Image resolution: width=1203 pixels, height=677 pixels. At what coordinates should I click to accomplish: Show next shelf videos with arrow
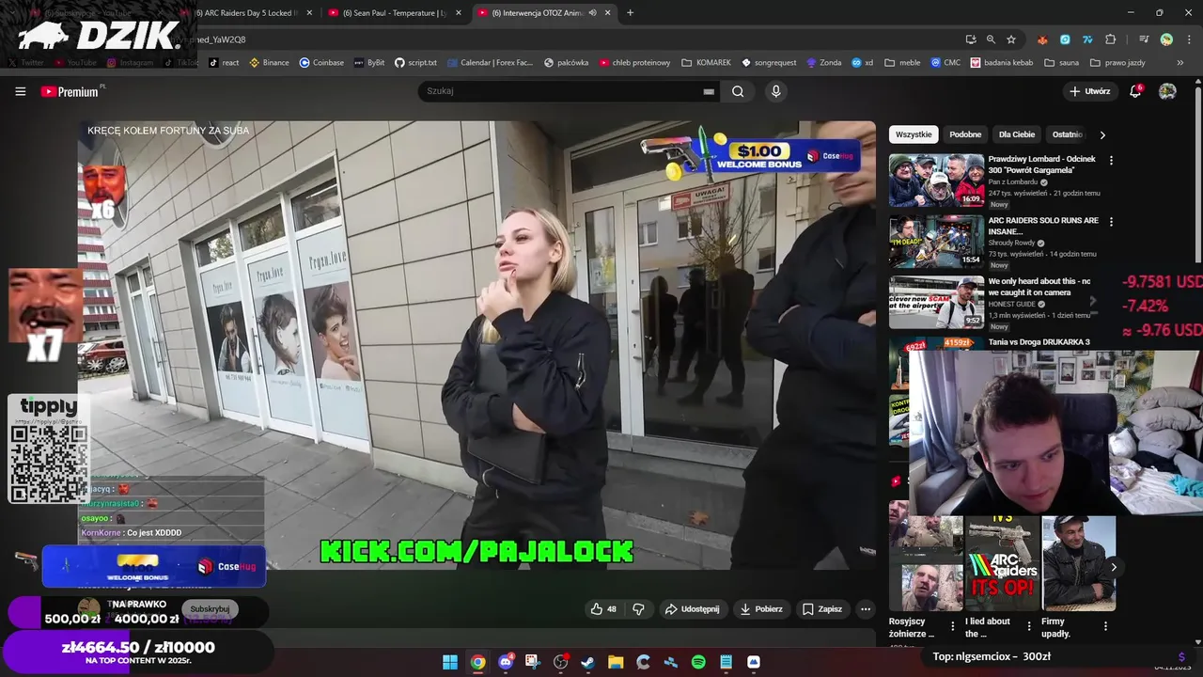coord(1114,567)
